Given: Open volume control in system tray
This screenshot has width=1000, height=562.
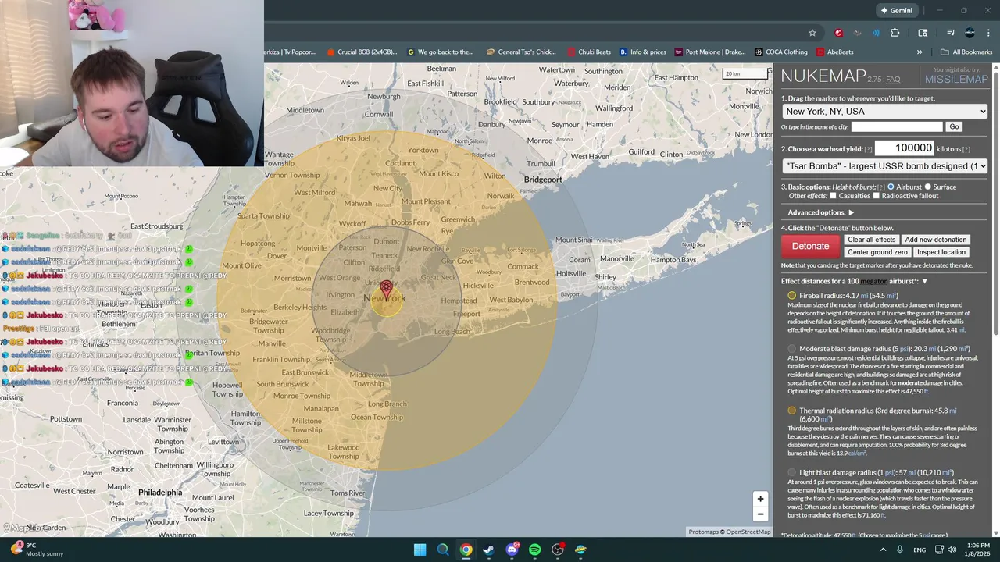Looking at the screenshot, I should [x=953, y=550].
